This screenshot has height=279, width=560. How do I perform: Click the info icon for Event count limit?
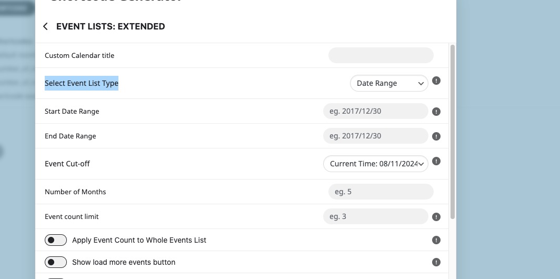point(436,217)
